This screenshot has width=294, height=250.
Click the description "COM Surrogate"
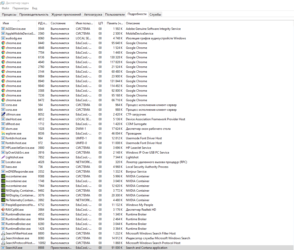pos(136,124)
